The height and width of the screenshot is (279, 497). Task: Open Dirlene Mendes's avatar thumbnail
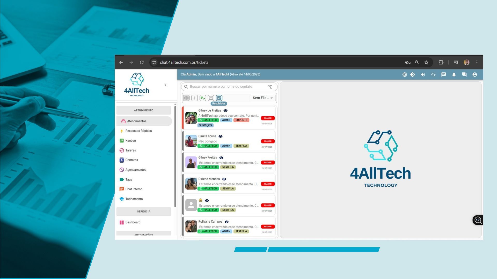(x=191, y=184)
